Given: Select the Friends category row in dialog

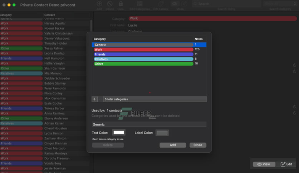Looking at the screenshot, I should pos(149,54).
